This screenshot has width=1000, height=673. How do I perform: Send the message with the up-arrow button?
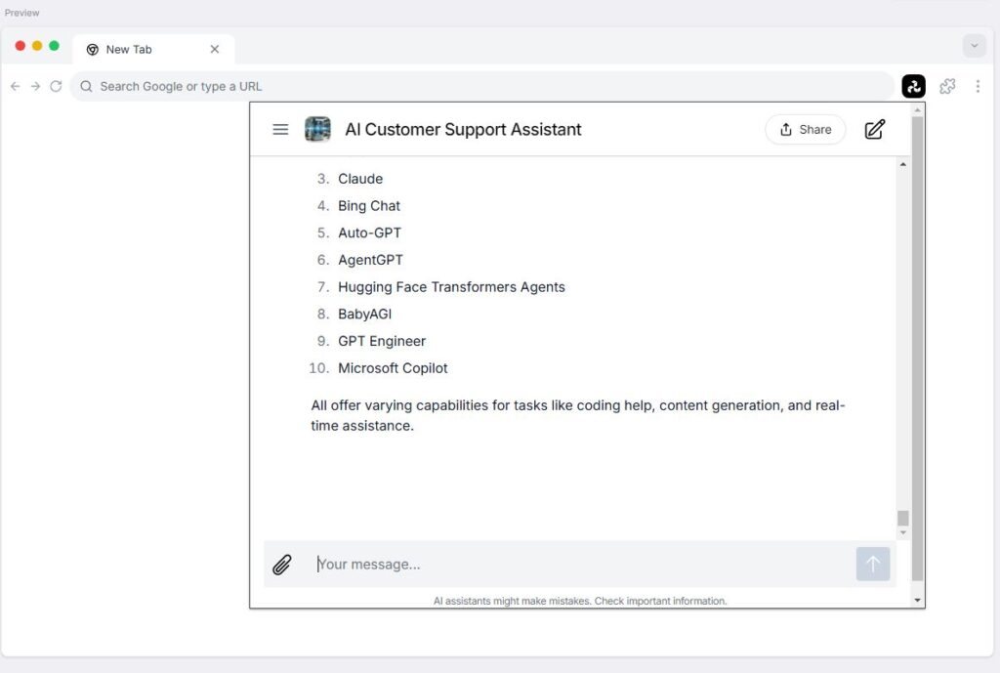tap(873, 564)
